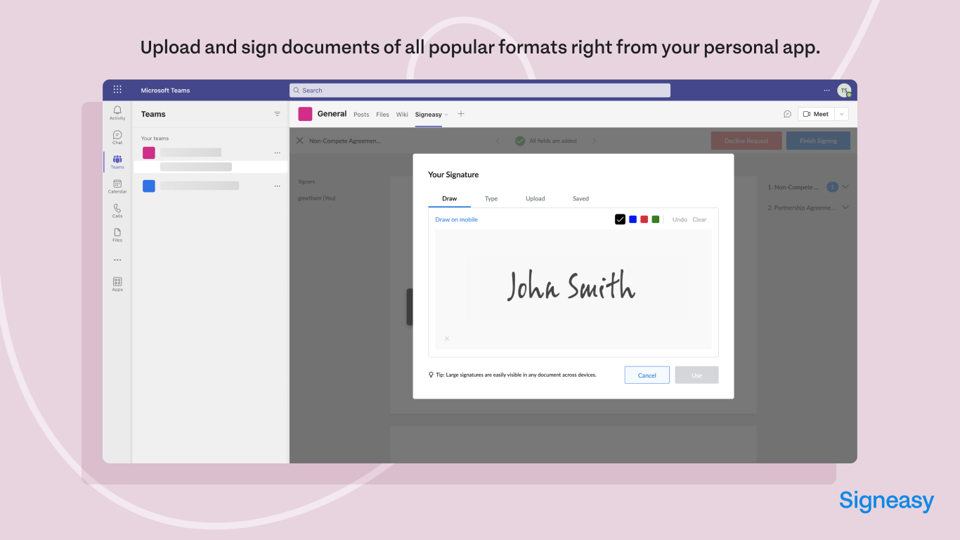Start a meeting with Meet button

[x=816, y=114]
